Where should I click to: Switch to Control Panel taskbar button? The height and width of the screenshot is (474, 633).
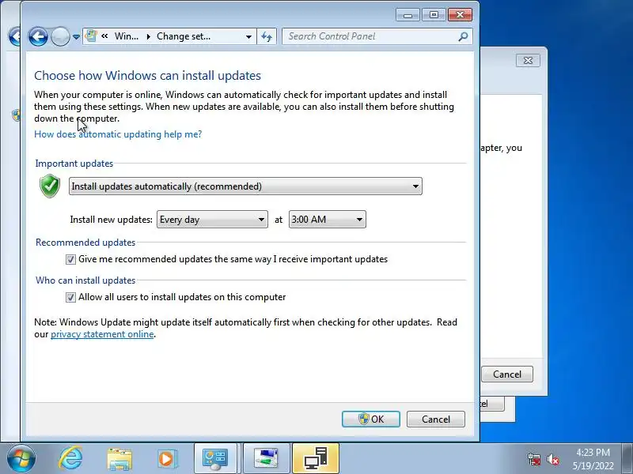coord(215,459)
